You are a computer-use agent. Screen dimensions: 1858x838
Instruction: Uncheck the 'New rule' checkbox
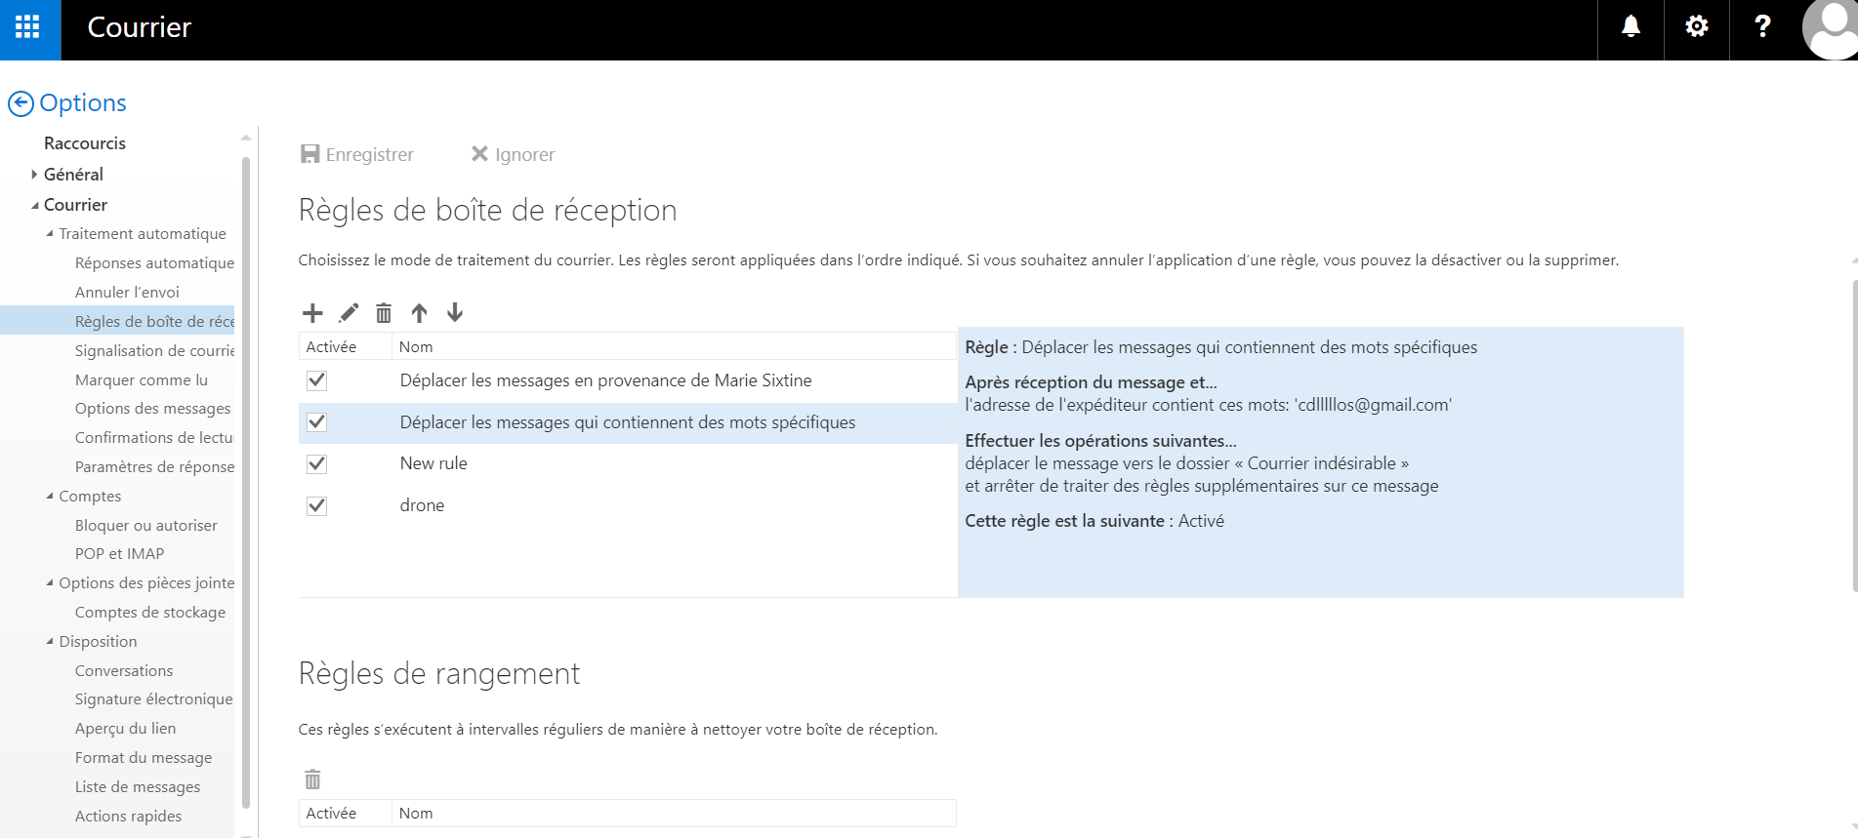tap(316, 463)
